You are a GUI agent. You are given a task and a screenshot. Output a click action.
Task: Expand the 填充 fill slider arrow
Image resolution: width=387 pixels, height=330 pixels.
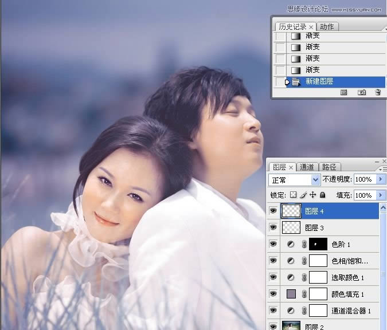[x=380, y=195]
